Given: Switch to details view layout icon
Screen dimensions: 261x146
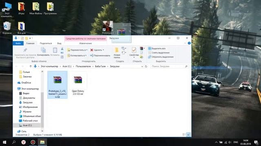Looking at the screenshot, I should (x=184, y=135).
